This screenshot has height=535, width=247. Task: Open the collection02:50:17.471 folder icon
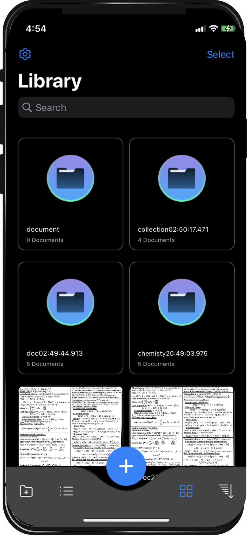pos(182,178)
